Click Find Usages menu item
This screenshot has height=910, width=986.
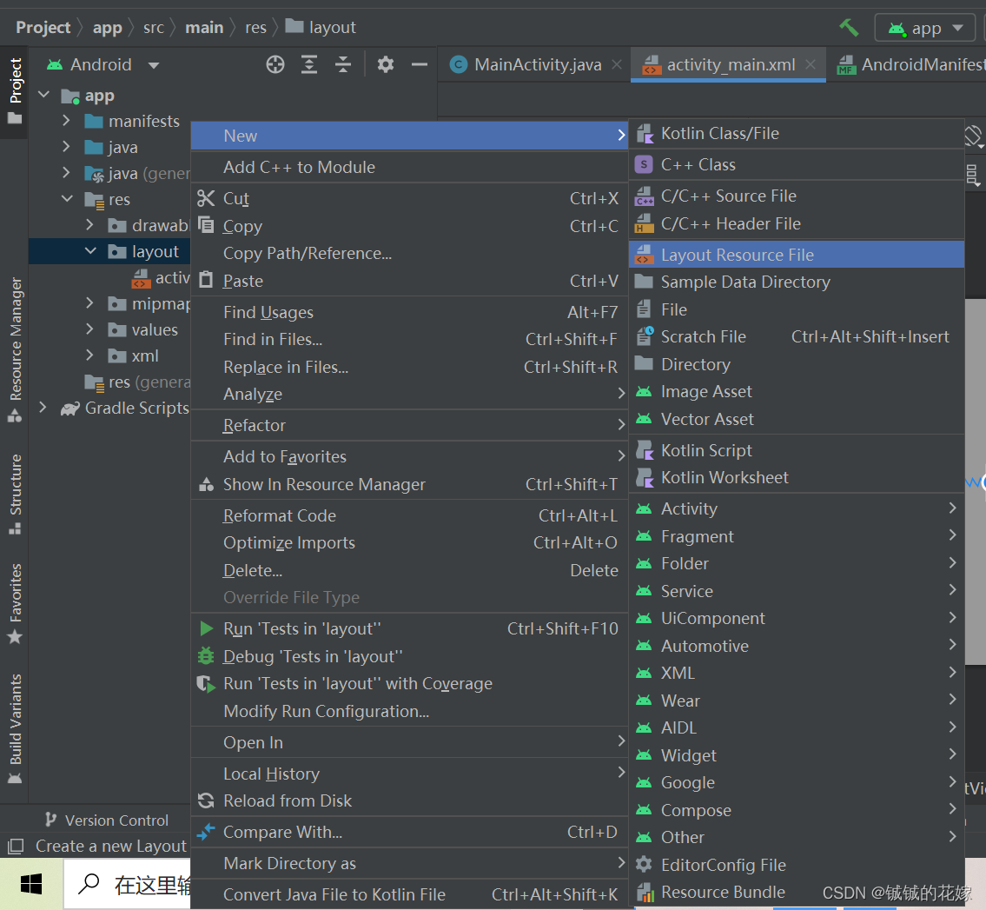[409, 312]
